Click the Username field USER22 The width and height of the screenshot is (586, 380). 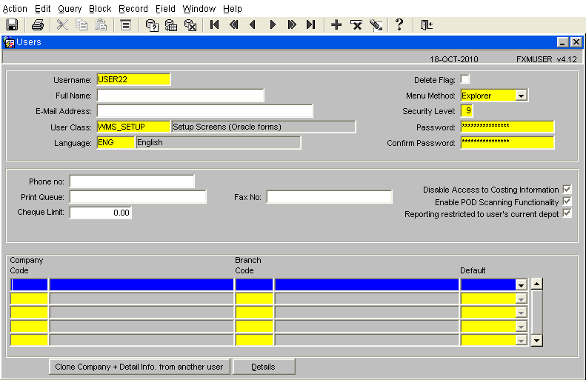tap(133, 79)
